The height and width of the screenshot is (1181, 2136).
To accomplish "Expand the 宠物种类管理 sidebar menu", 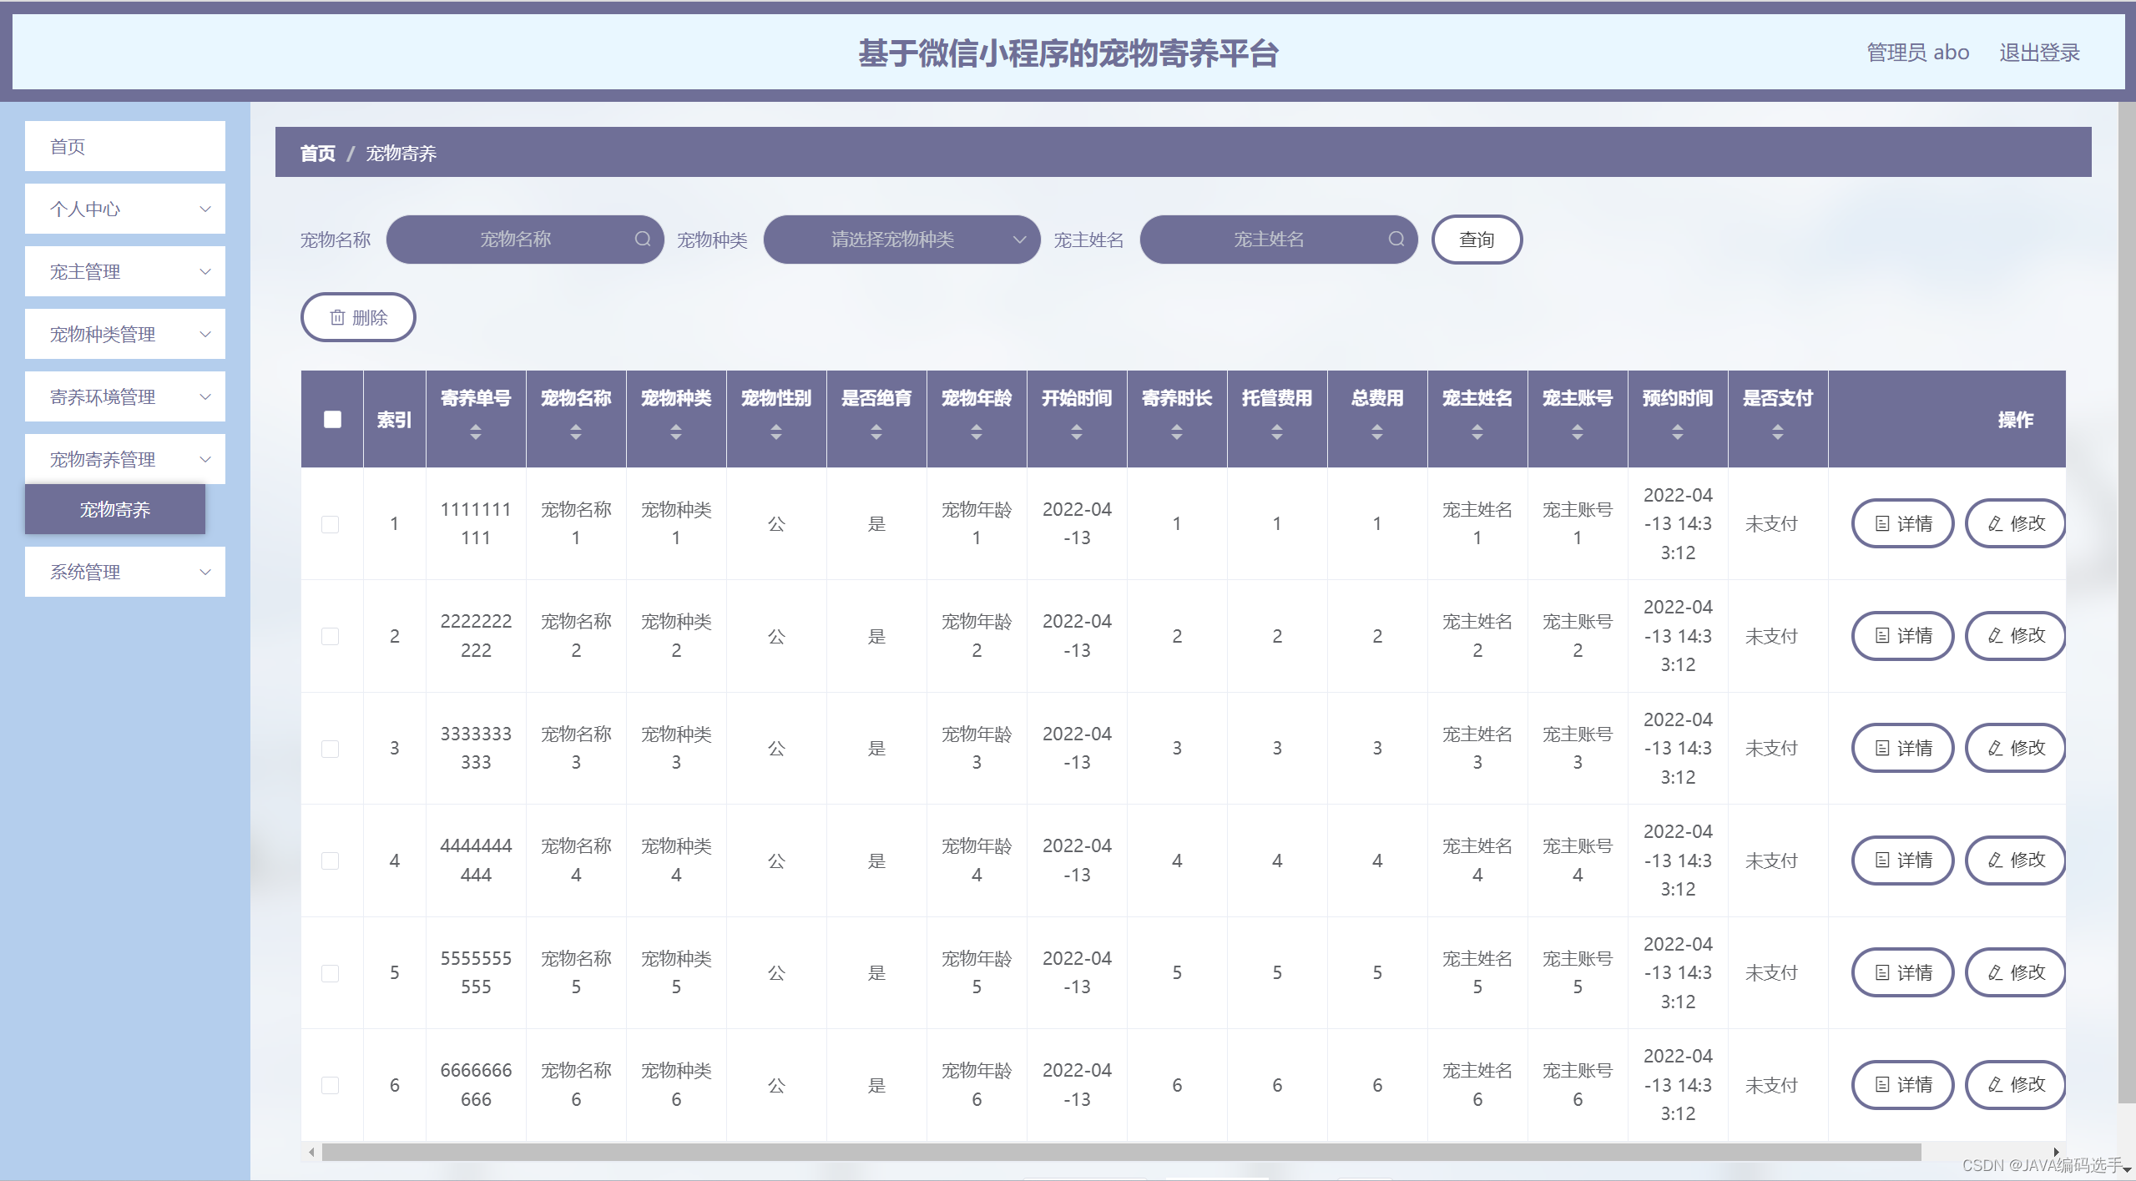I will 125,334.
